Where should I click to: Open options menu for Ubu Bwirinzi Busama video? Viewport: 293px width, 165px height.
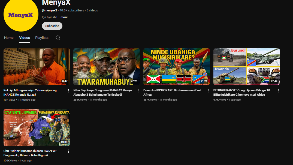point(68,151)
